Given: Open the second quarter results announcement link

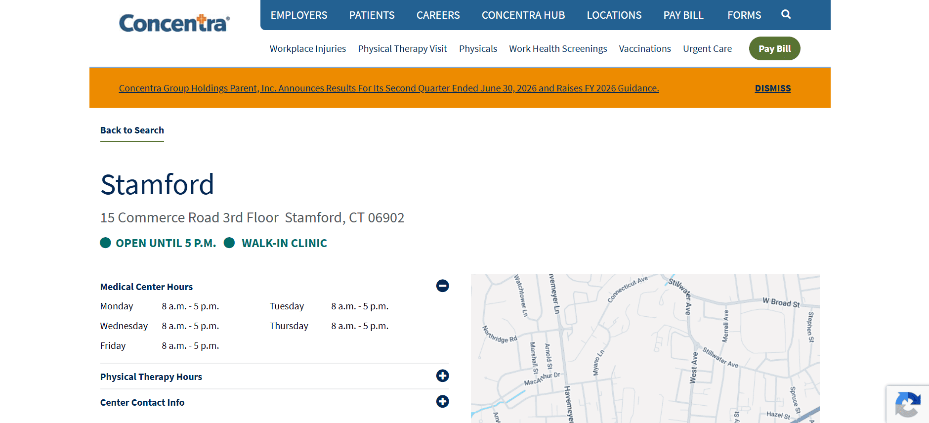Looking at the screenshot, I should [x=389, y=88].
